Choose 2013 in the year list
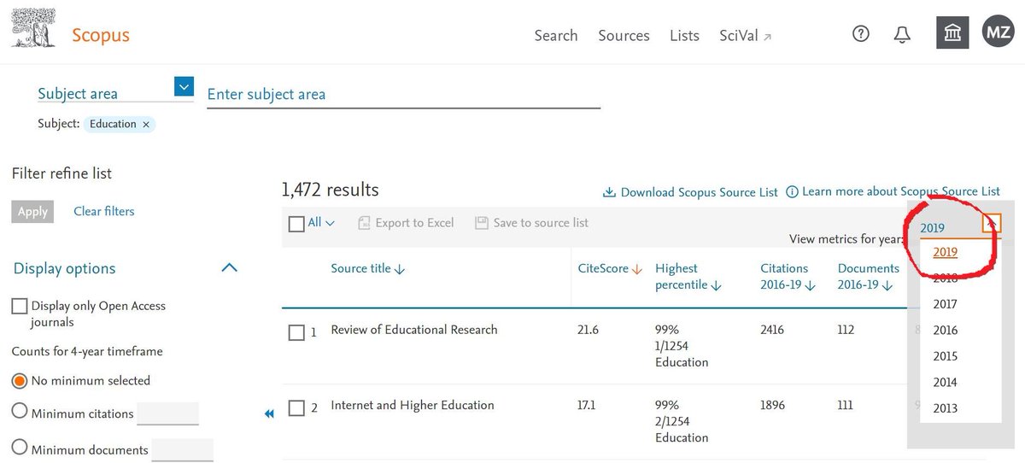This screenshot has height=463, width=1025. pyautogui.click(x=946, y=408)
